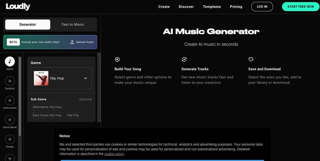Open the Duration plus icon
Image resolution: width=320 pixels, height=161 pixels.
click(x=10, y=81)
